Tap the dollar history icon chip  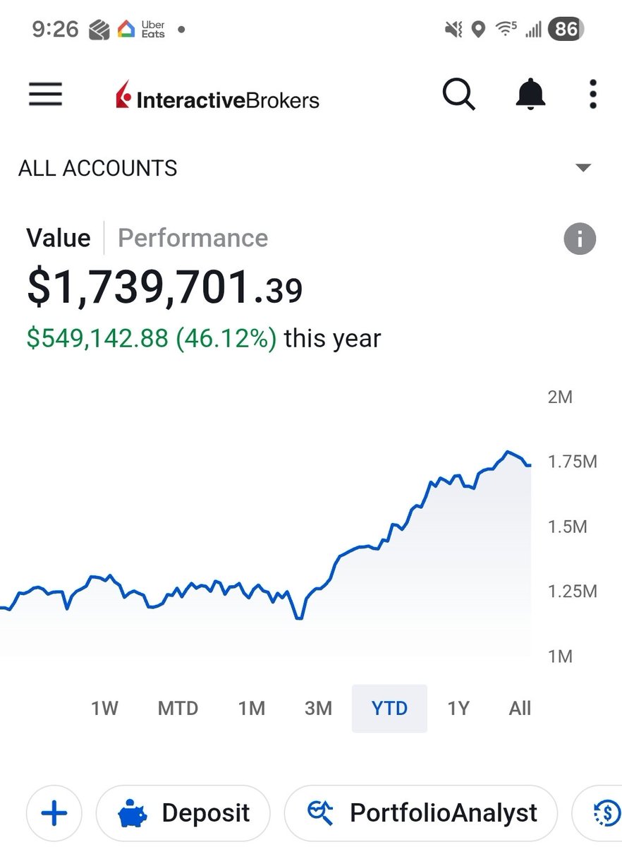pos(599,813)
